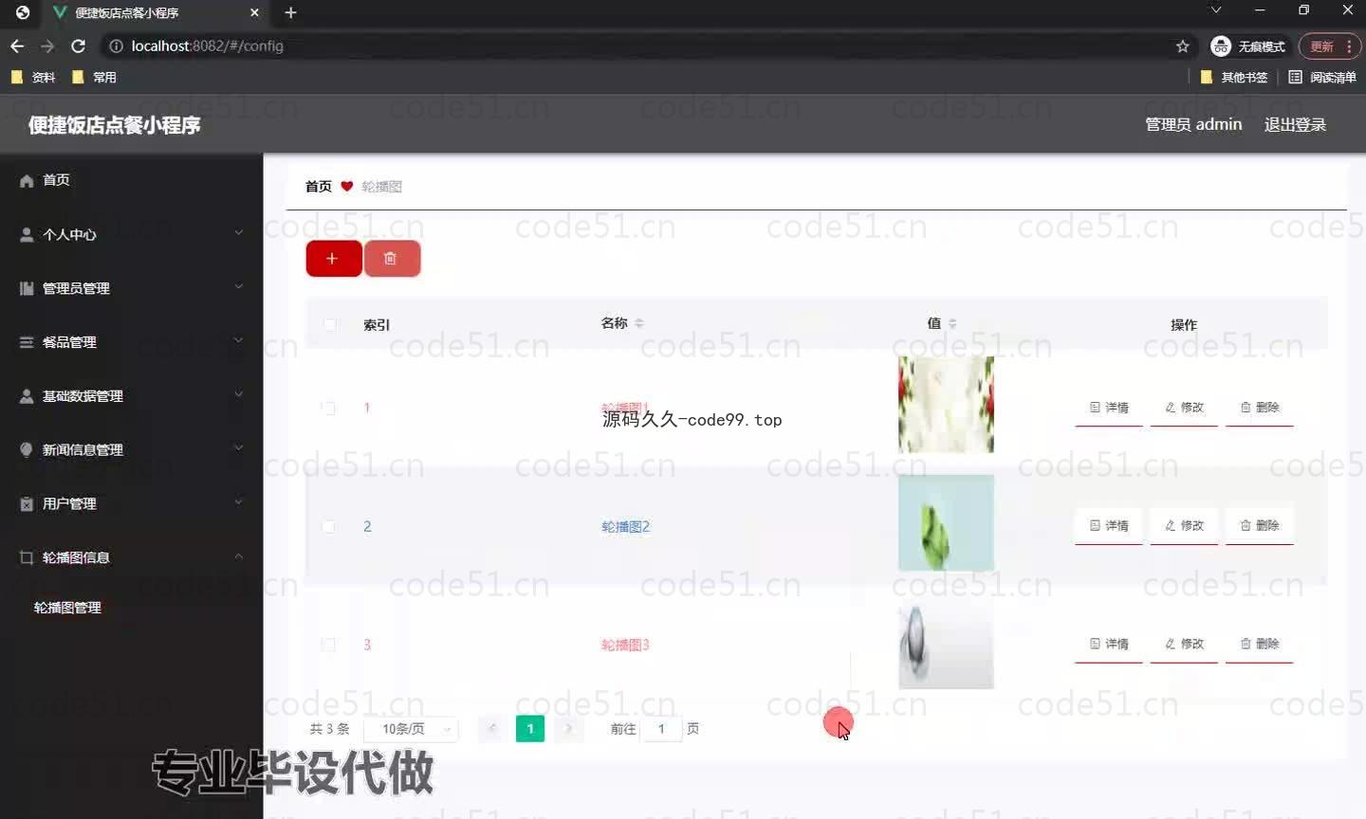This screenshot has width=1366, height=819.
Task: Open the 资料 bookmarks folder
Action: tap(33, 77)
